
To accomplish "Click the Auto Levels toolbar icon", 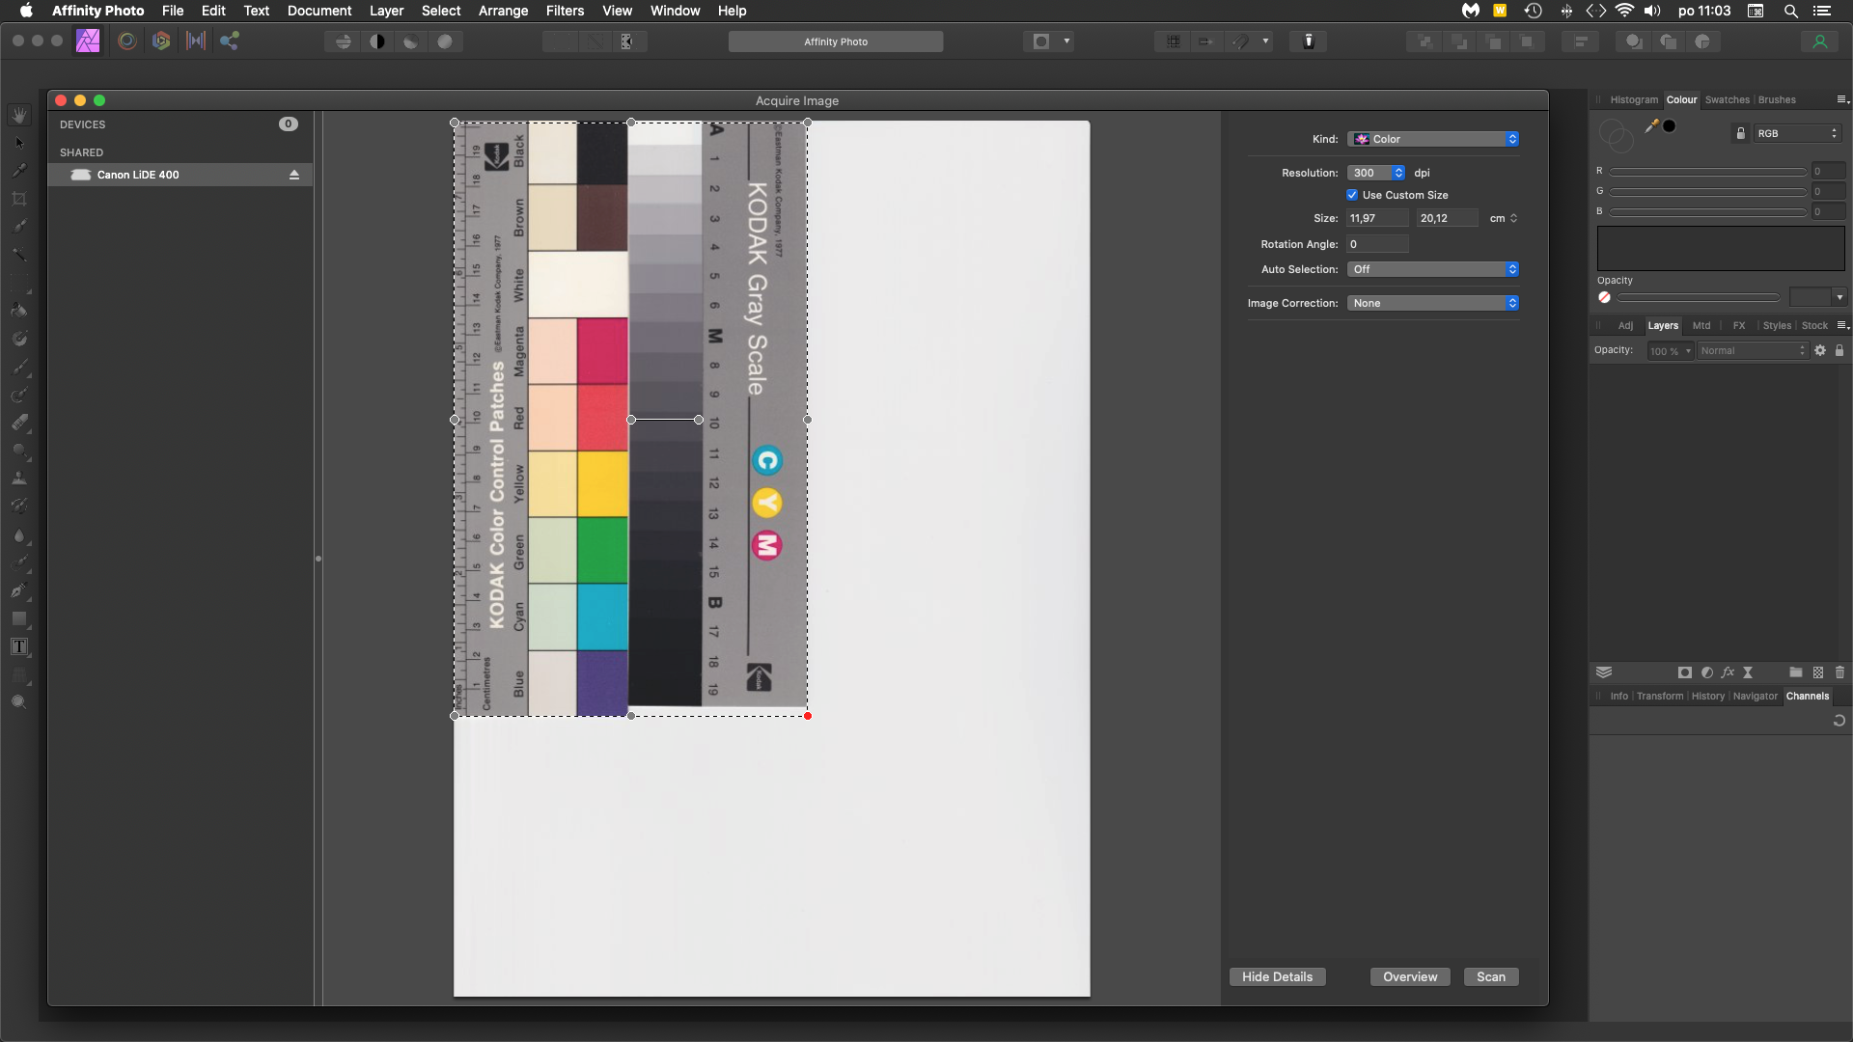I will coord(343,41).
